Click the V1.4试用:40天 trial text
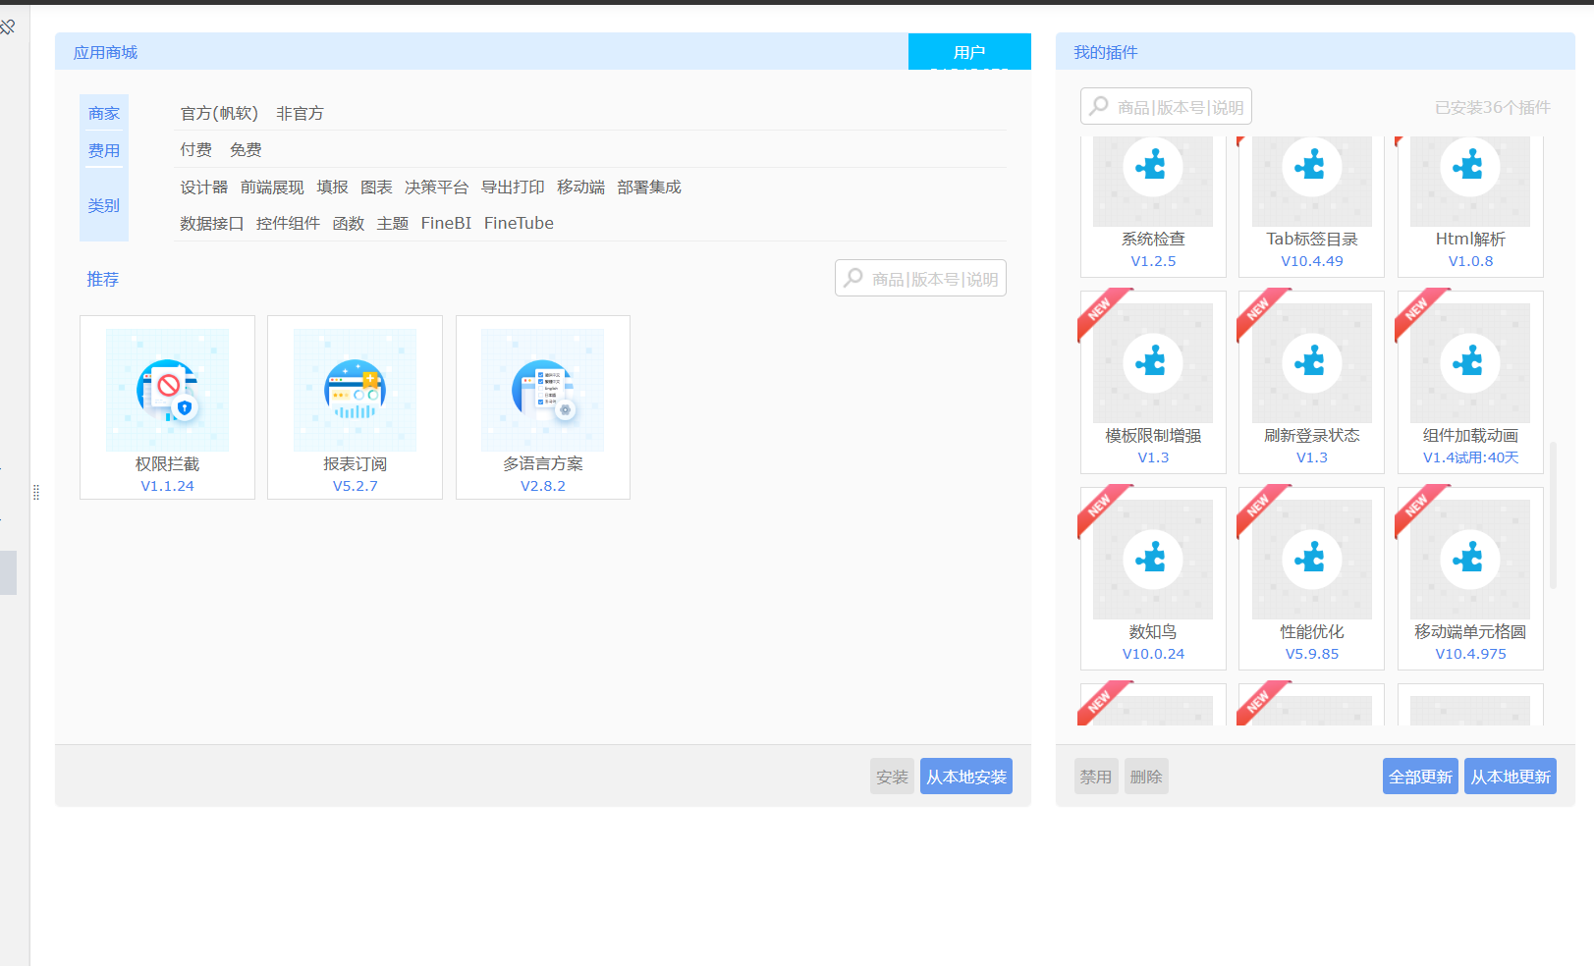The width and height of the screenshot is (1594, 966). 1470,457
